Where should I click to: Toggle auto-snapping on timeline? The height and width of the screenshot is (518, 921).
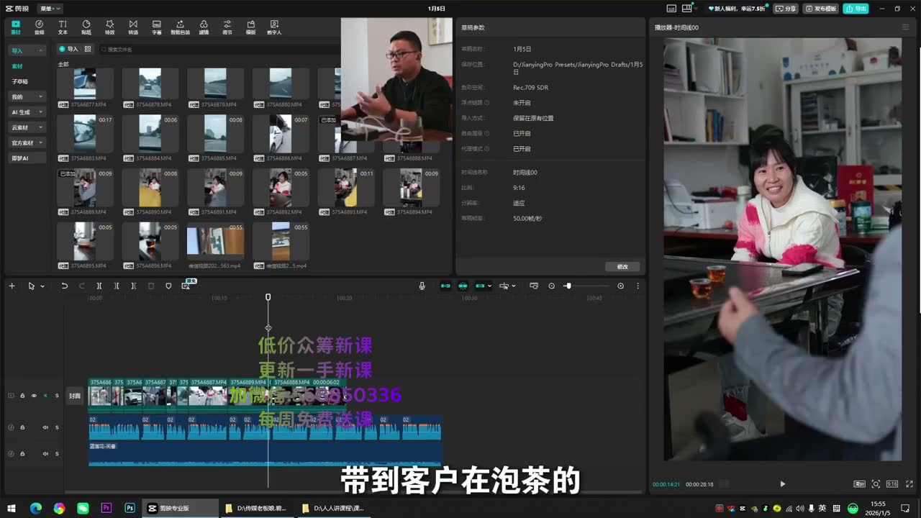point(463,286)
